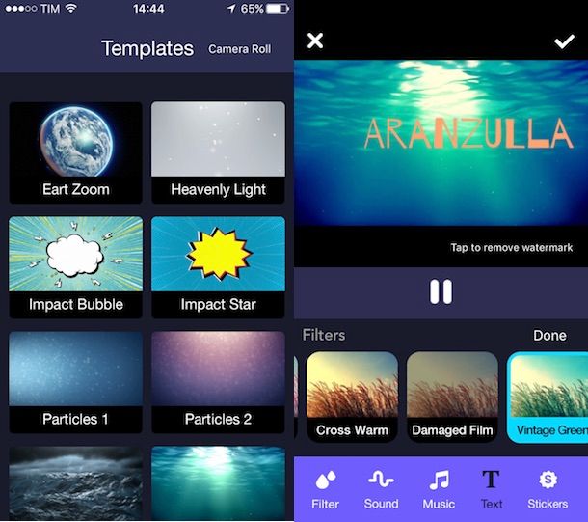Close the editor with the X icon

tap(315, 41)
